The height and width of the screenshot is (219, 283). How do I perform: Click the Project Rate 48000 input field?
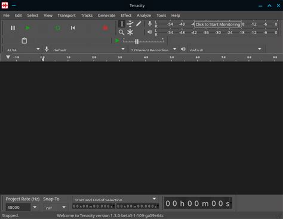tap(18, 207)
